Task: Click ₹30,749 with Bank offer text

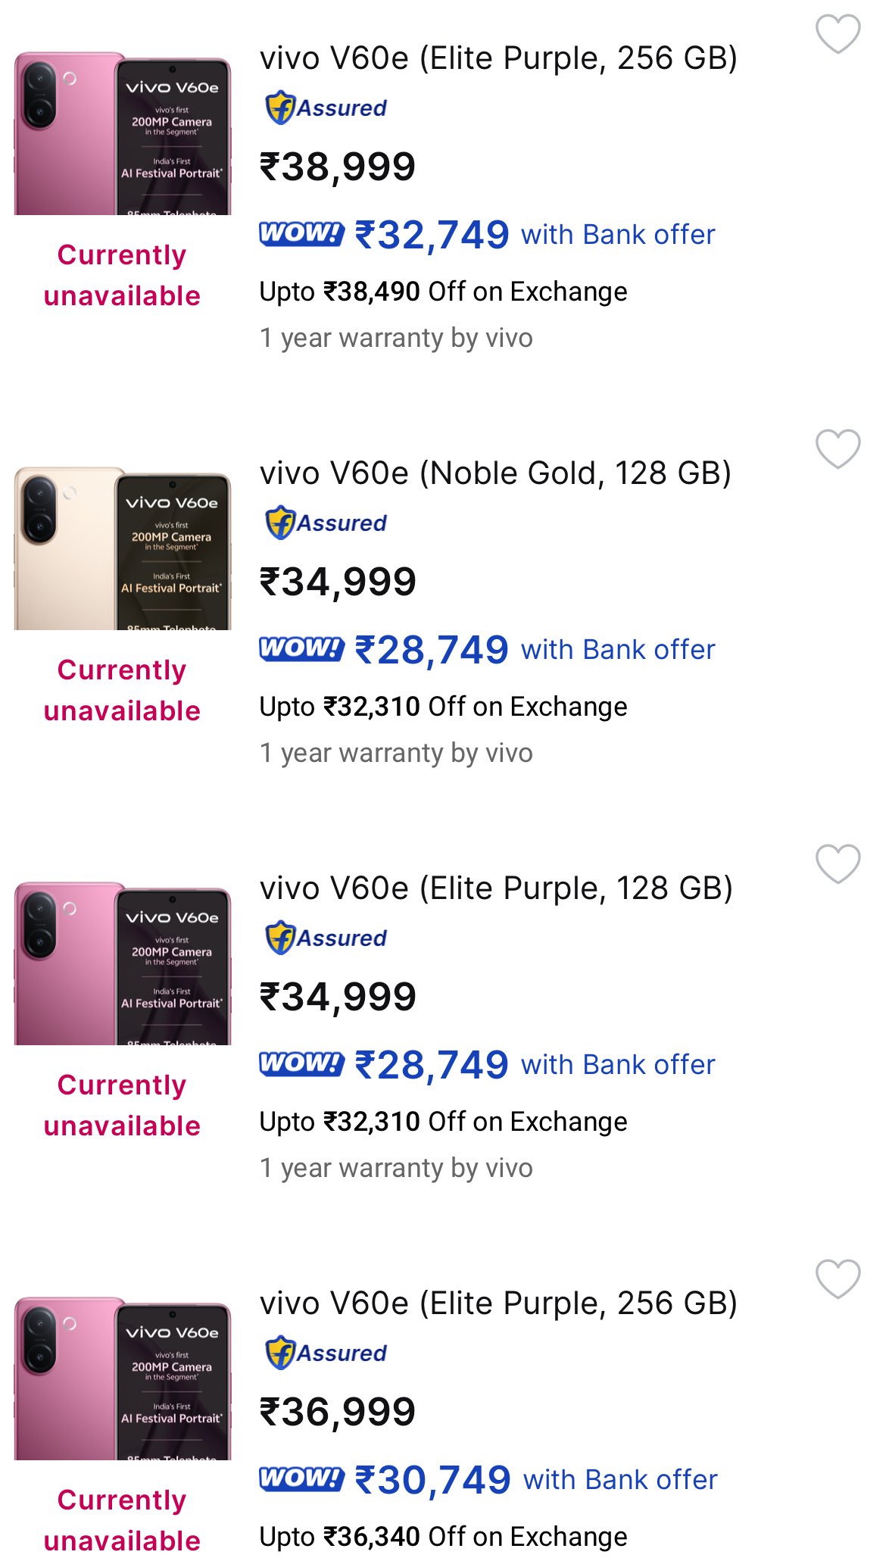Action: pyautogui.click(x=536, y=1480)
